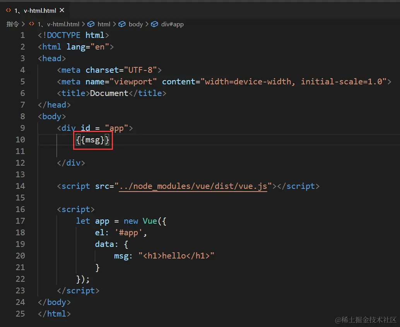Screen dimensions: 400x327
Task: Click the "app" id value on line 9
Action: (116, 128)
